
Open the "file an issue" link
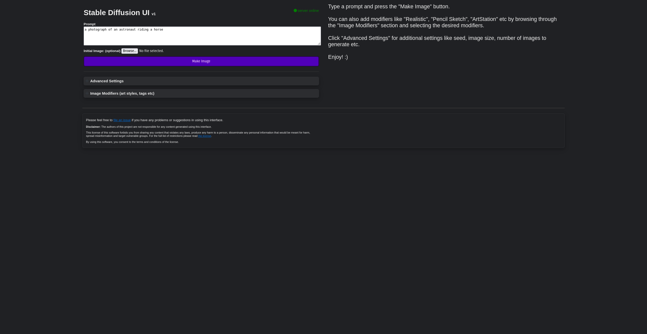[122, 120]
